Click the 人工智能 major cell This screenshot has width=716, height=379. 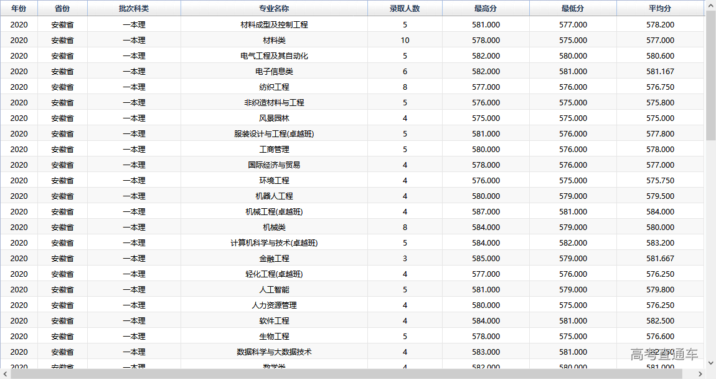(274, 290)
